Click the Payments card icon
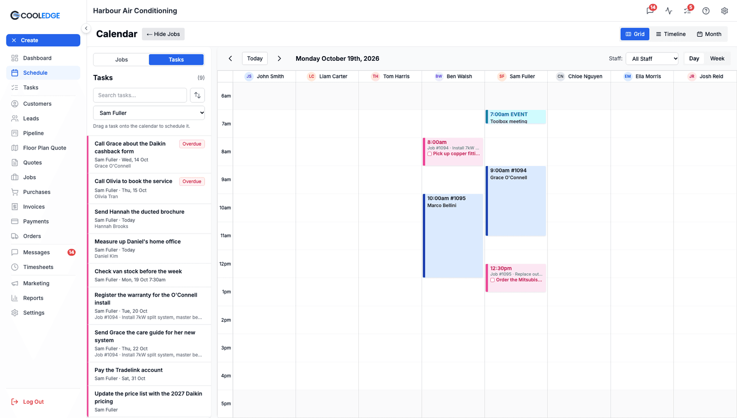This screenshot has width=737, height=418. [15, 221]
